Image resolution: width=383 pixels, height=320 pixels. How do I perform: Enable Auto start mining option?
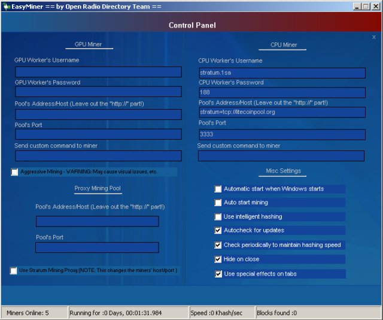[218, 203]
